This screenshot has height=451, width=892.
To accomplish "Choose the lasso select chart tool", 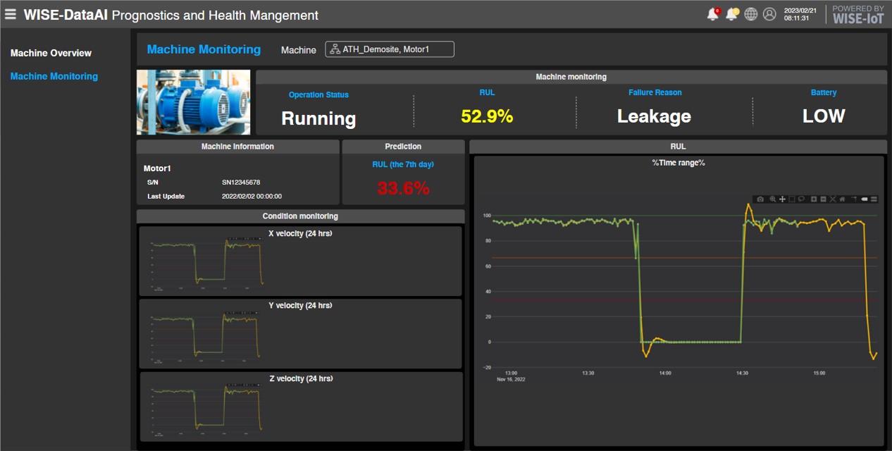I will (x=801, y=199).
